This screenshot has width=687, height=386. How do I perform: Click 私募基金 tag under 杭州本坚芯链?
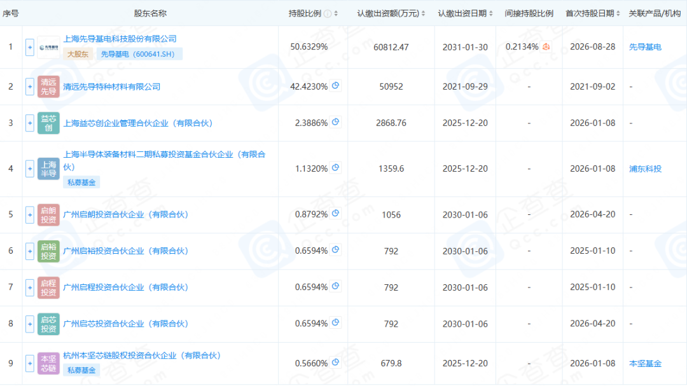[81, 371]
